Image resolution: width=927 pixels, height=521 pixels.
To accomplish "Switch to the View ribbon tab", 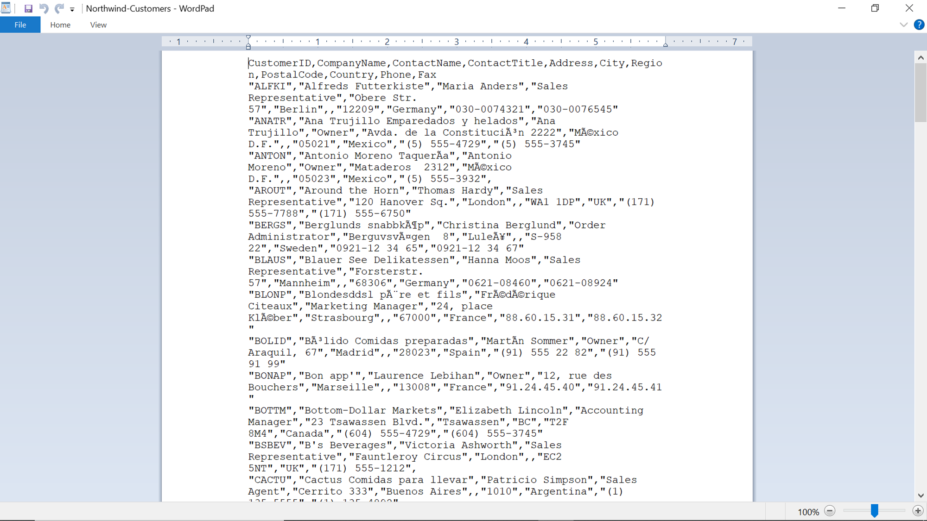I will (x=98, y=25).
